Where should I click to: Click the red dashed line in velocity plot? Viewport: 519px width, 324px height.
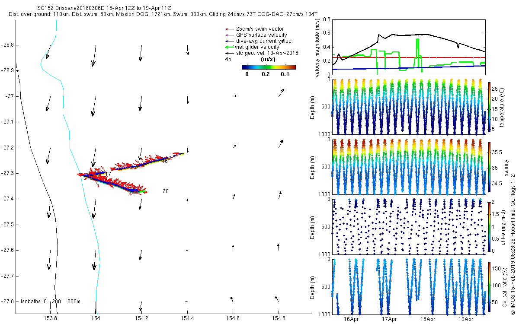click(432, 57)
